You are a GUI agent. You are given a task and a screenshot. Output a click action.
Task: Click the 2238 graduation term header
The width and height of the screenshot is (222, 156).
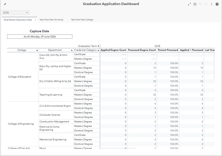coord(157,46)
